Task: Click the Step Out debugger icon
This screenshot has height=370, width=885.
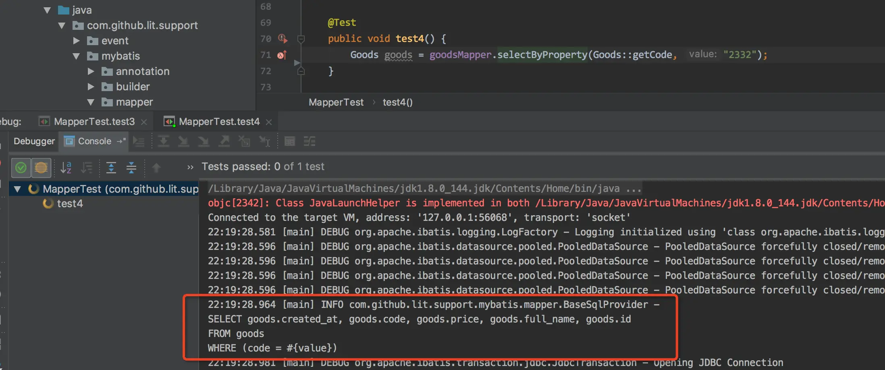Action: (224, 141)
